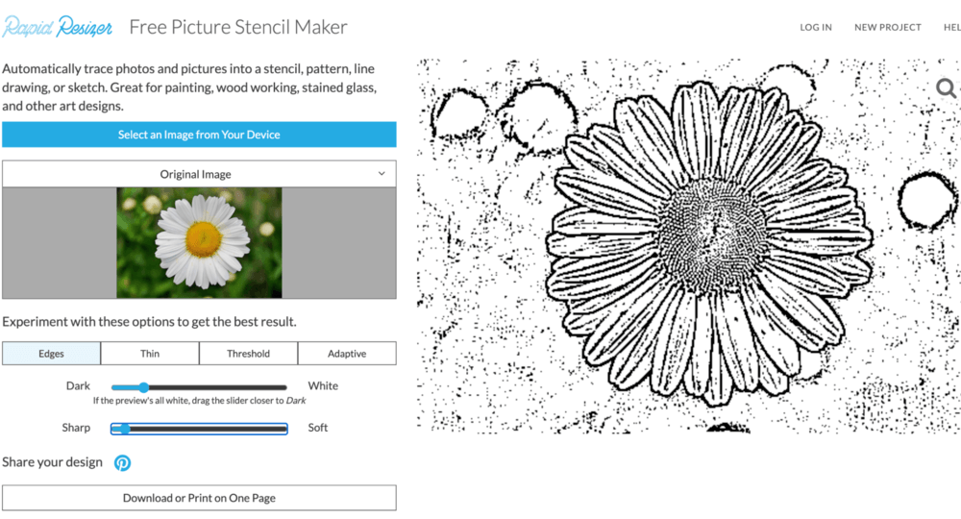Click the Dark to White slider handle
The width and height of the screenshot is (961, 519).
pos(143,387)
